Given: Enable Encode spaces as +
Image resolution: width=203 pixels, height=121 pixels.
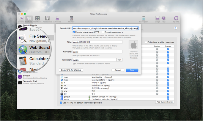Looking at the screenshot, I should point(103,32).
